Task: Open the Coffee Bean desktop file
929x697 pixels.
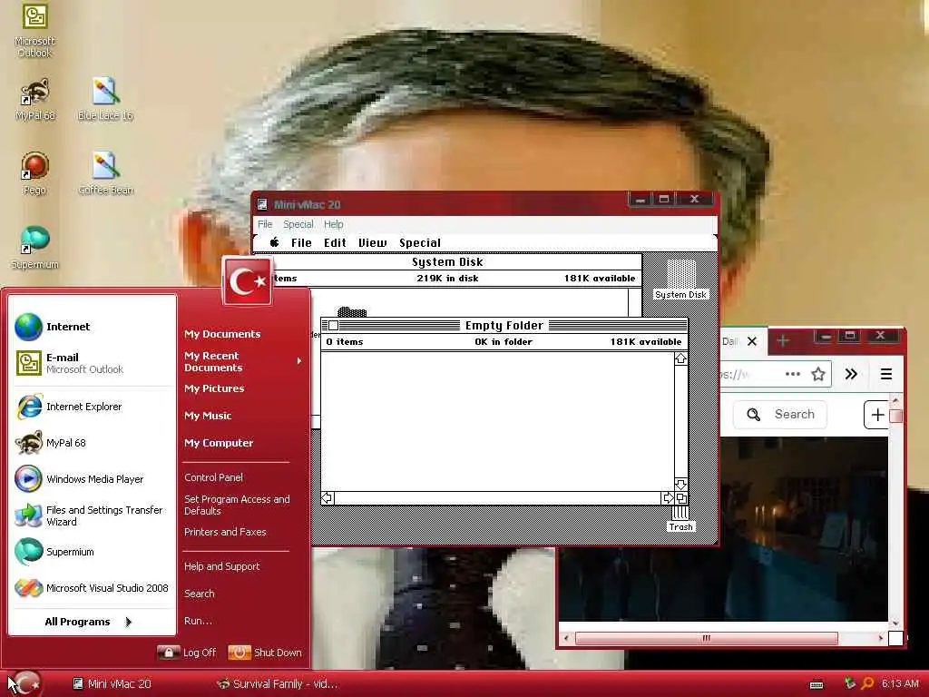Action: pyautogui.click(x=105, y=173)
